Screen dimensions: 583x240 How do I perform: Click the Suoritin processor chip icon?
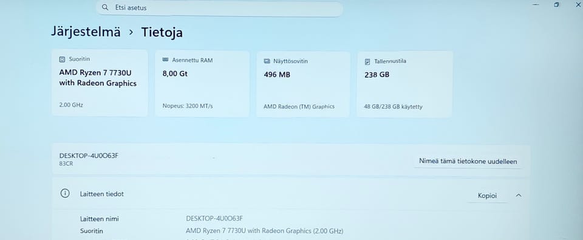tap(62, 59)
